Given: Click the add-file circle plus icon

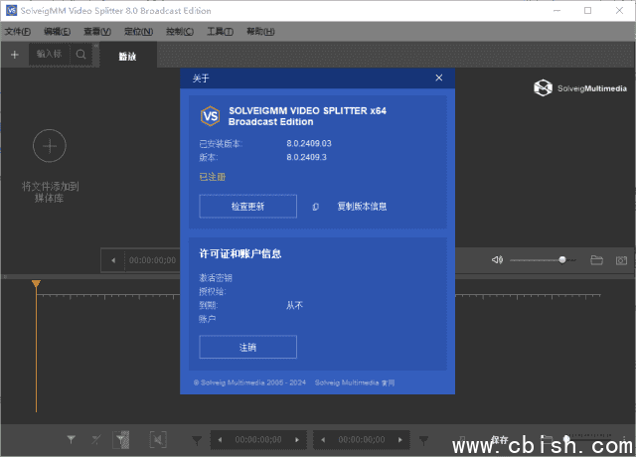Looking at the screenshot, I should click(50, 146).
